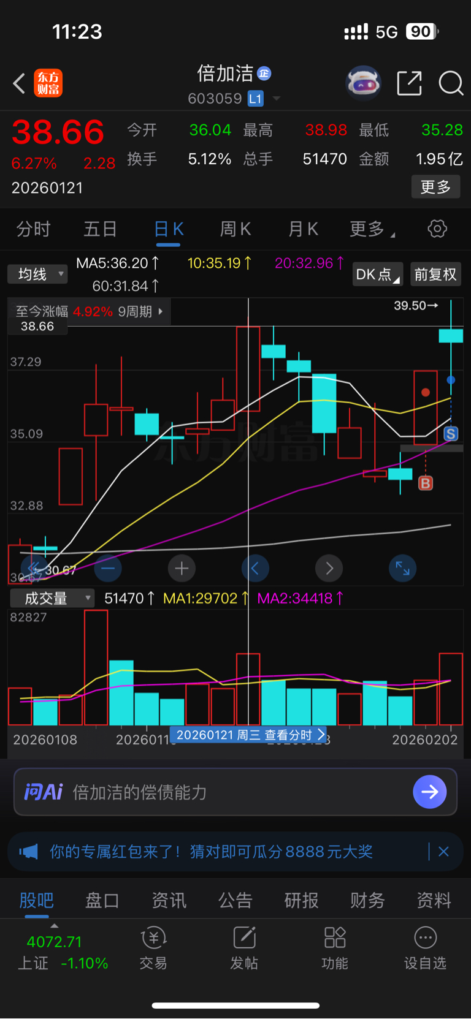The width and height of the screenshot is (471, 1019).
Task: Open the 财务 tab
Action: click(367, 900)
